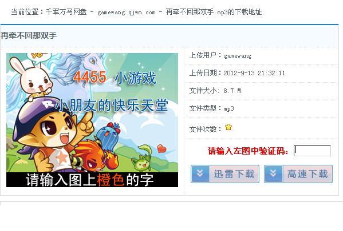Click the 小朋友的快乐天堂 slogan text
The image size is (343, 231).
(x=111, y=106)
